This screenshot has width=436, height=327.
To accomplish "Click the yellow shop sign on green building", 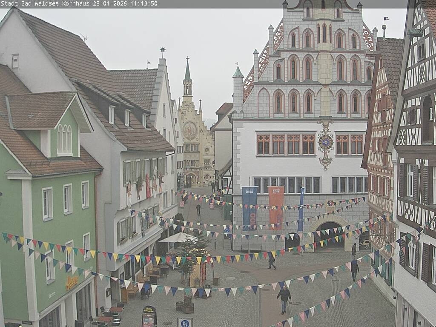I will [x=72, y=282].
